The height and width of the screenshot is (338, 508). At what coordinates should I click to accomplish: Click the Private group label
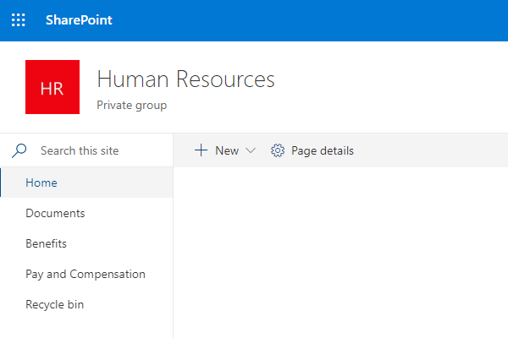[131, 106]
